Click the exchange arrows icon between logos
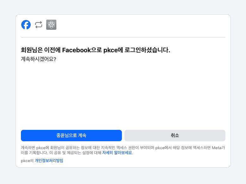 pyautogui.click(x=39, y=25)
